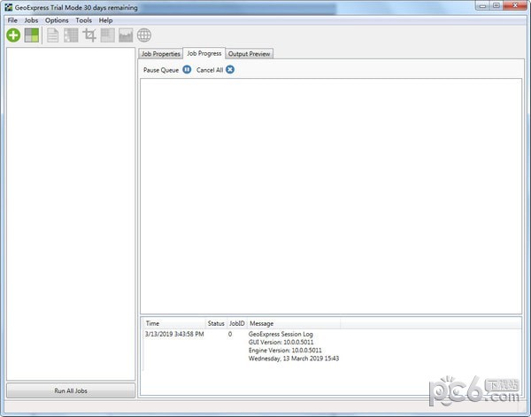Click the GeoExpress app icon in title bar
This screenshot has height=417, width=531.
click(9, 7)
